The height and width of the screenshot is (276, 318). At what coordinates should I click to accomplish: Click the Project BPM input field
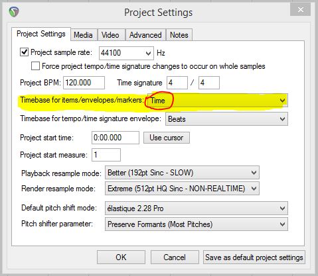coord(84,83)
